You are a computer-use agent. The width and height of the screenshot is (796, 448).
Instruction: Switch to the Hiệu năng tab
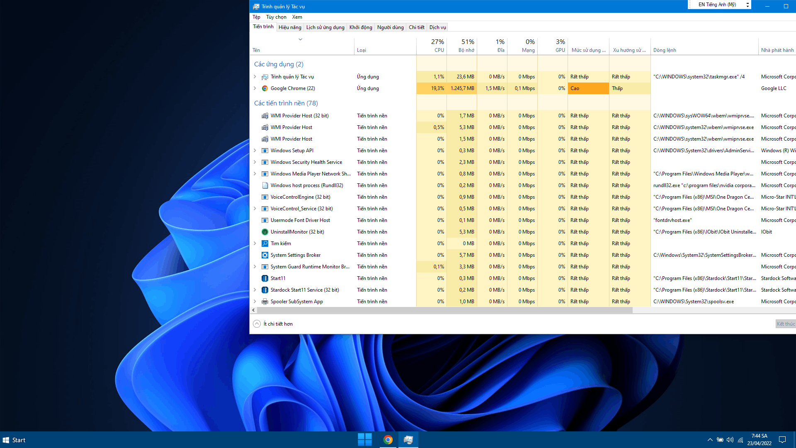[290, 27]
